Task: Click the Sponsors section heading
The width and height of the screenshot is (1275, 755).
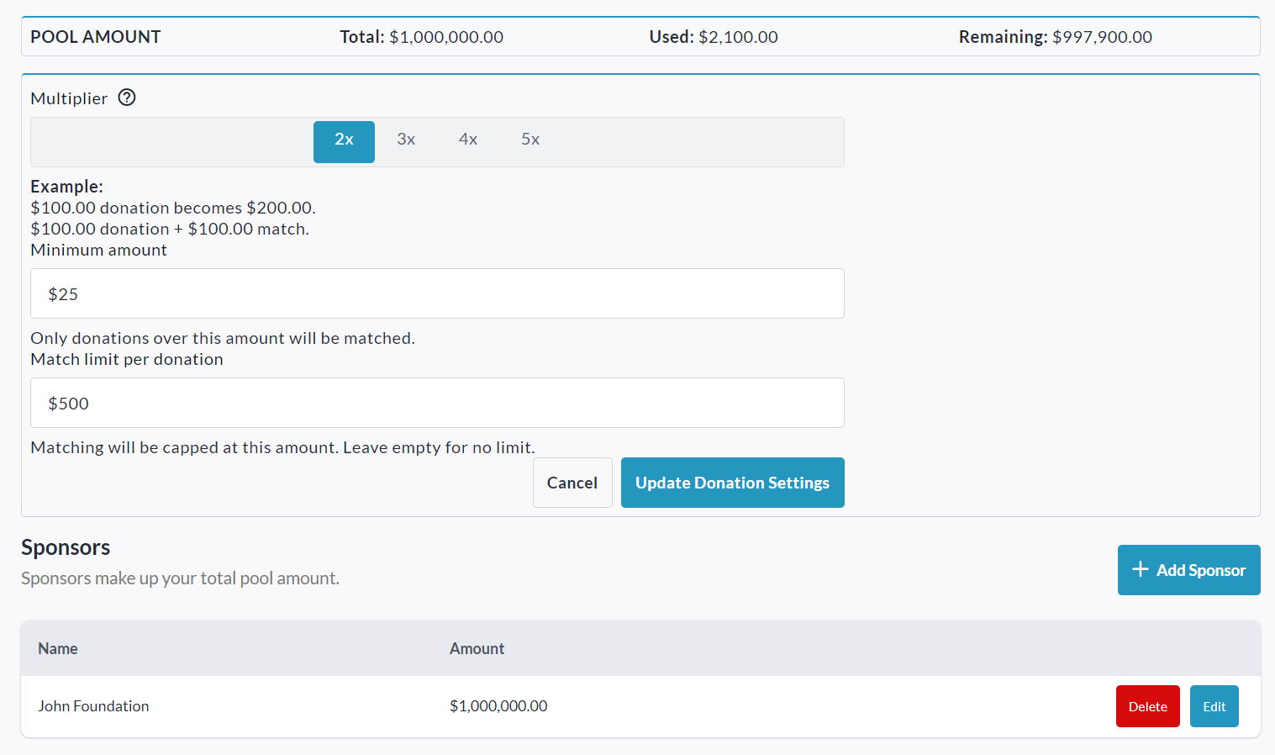Action: pos(66,547)
